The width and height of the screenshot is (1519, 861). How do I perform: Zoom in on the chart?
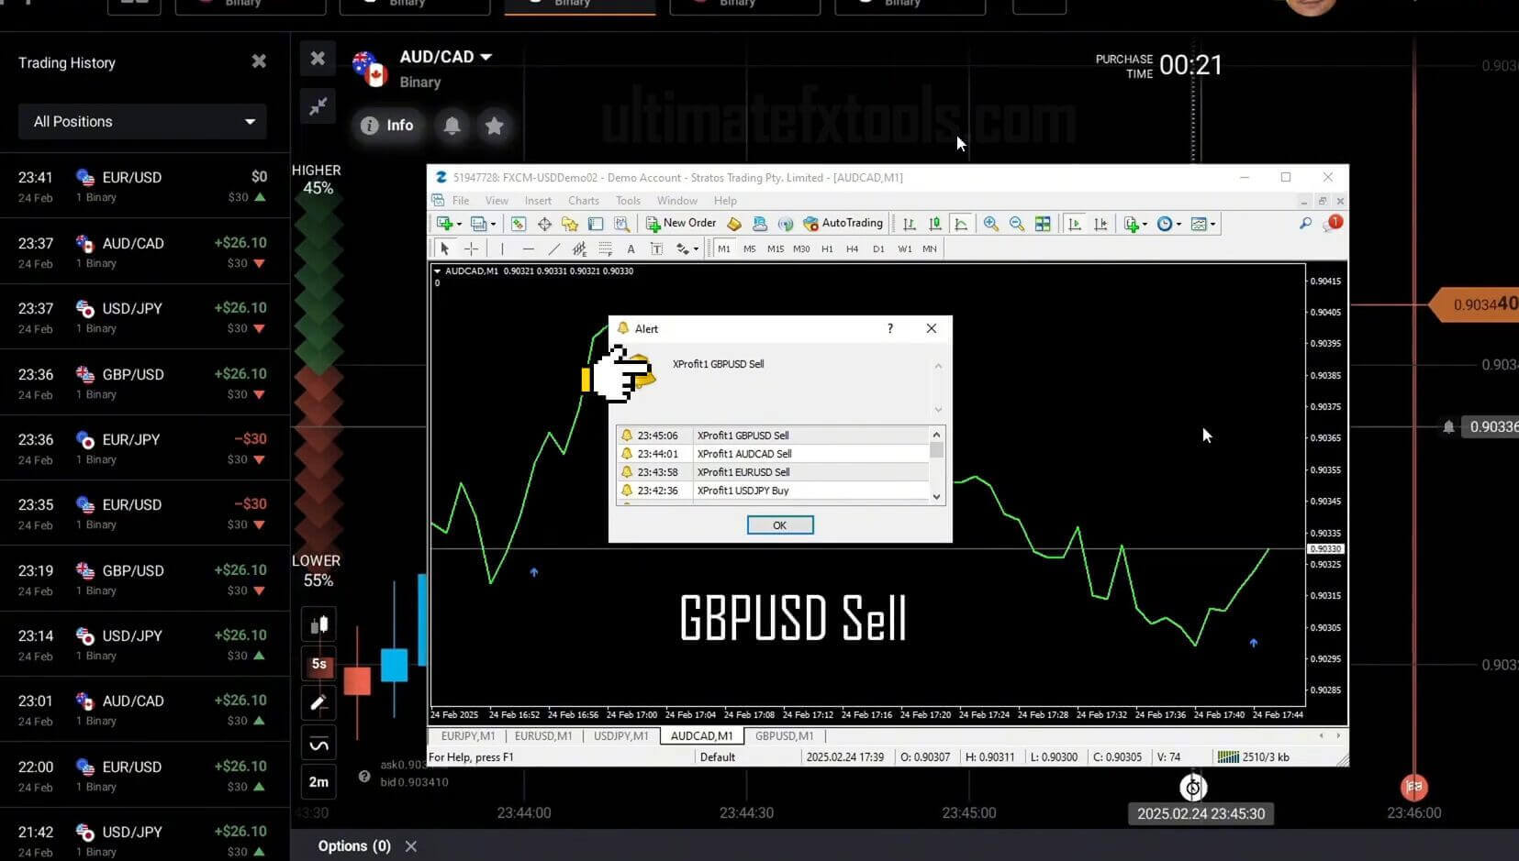pos(992,223)
